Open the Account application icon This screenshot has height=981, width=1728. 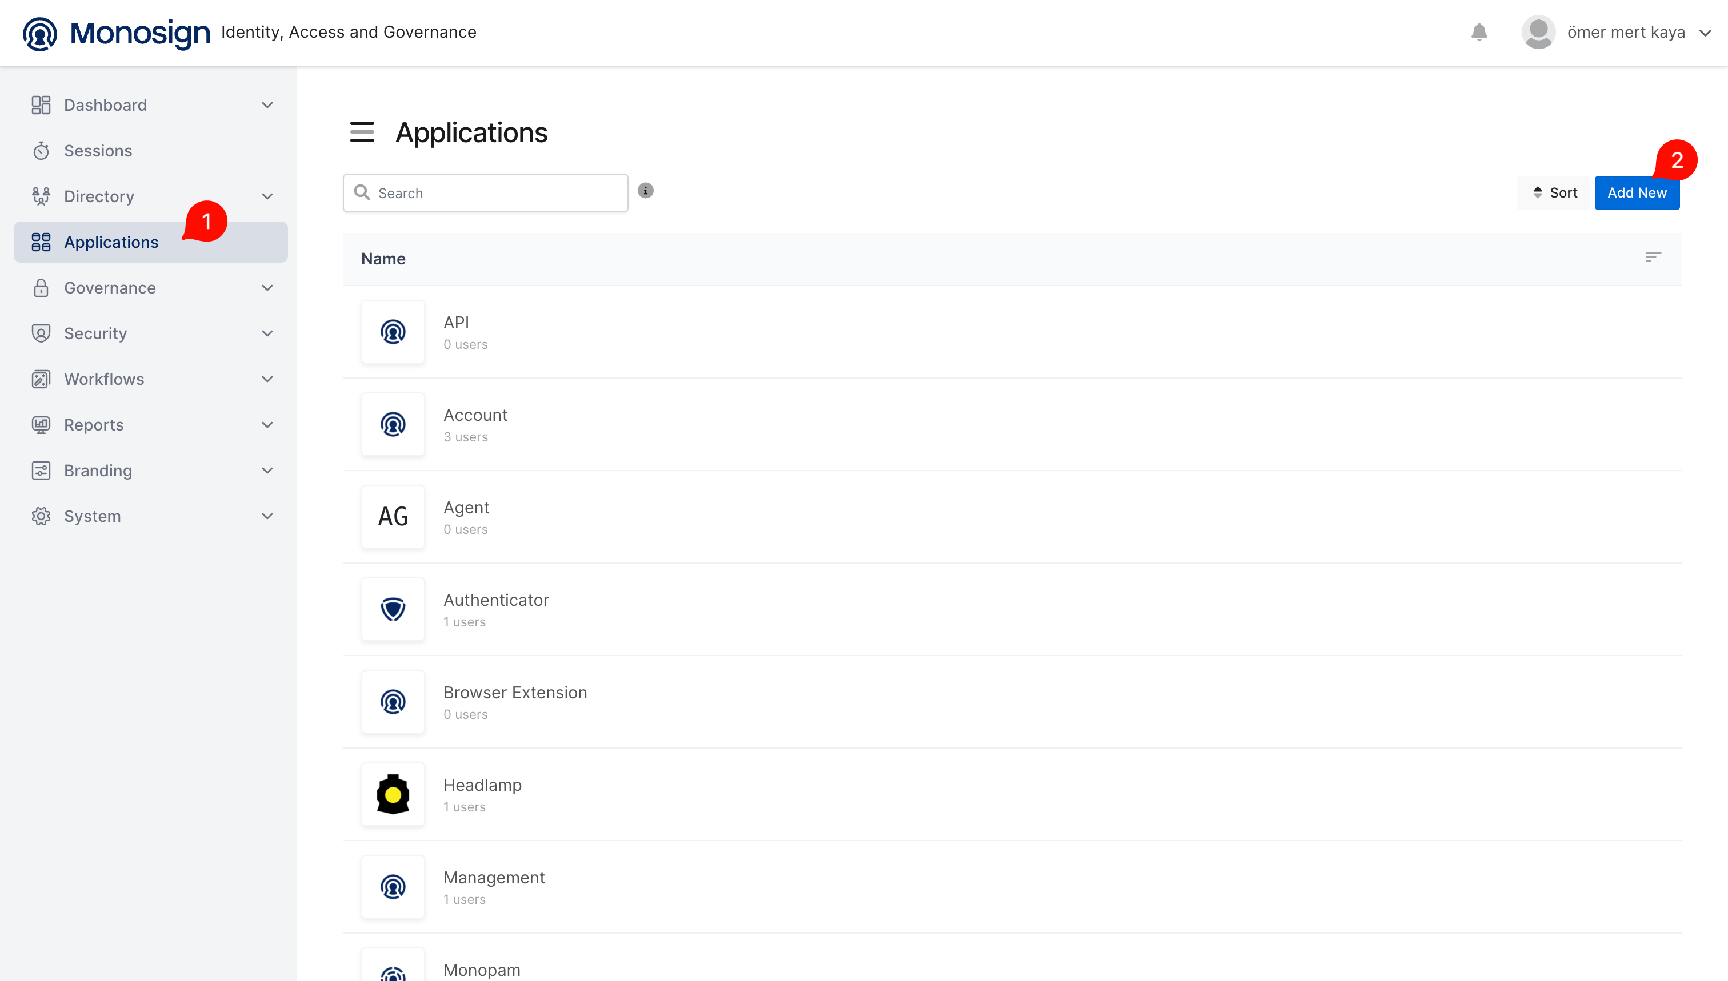point(393,424)
